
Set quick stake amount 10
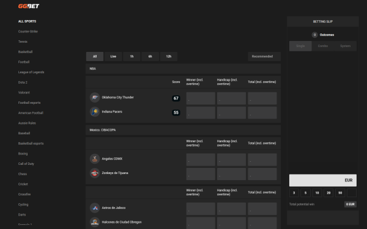tap(317, 193)
